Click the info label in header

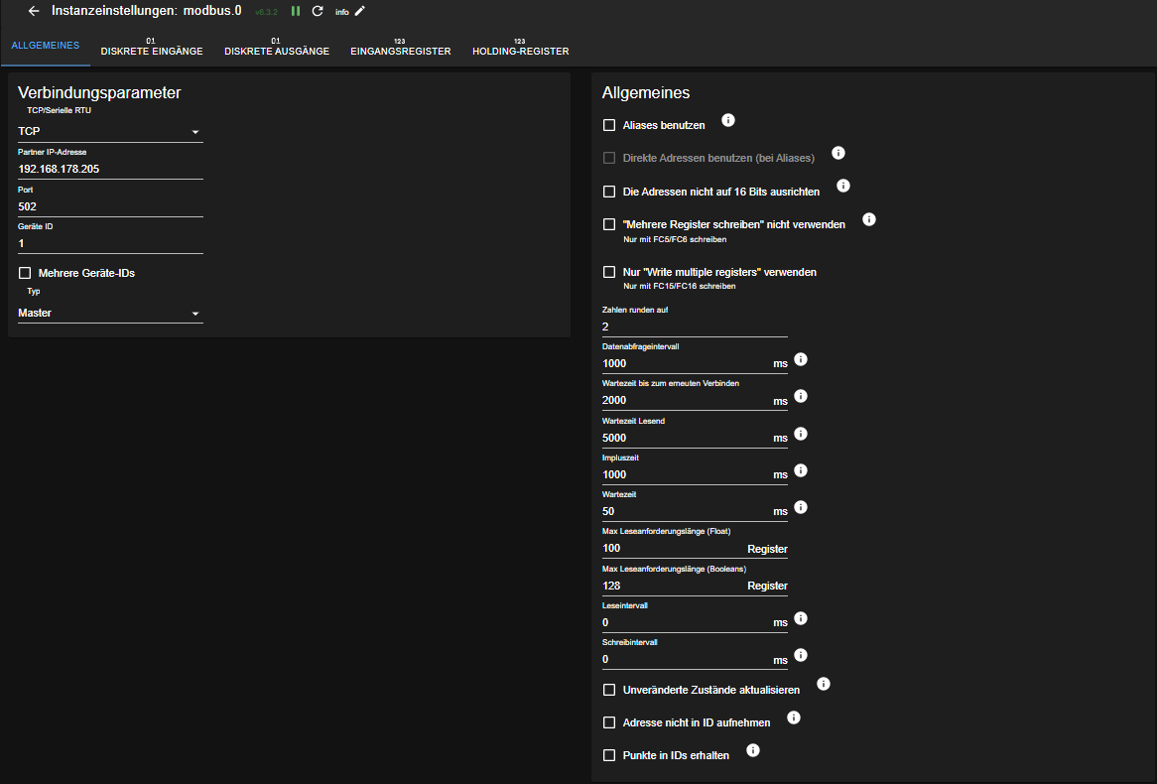click(341, 12)
